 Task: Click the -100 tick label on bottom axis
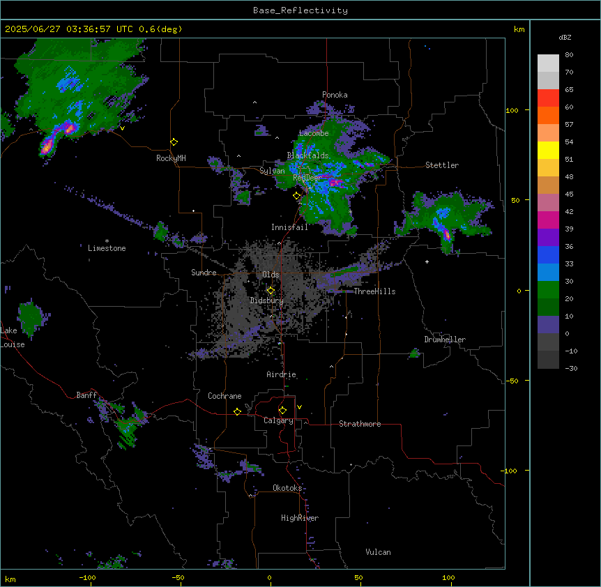[x=87, y=577]
